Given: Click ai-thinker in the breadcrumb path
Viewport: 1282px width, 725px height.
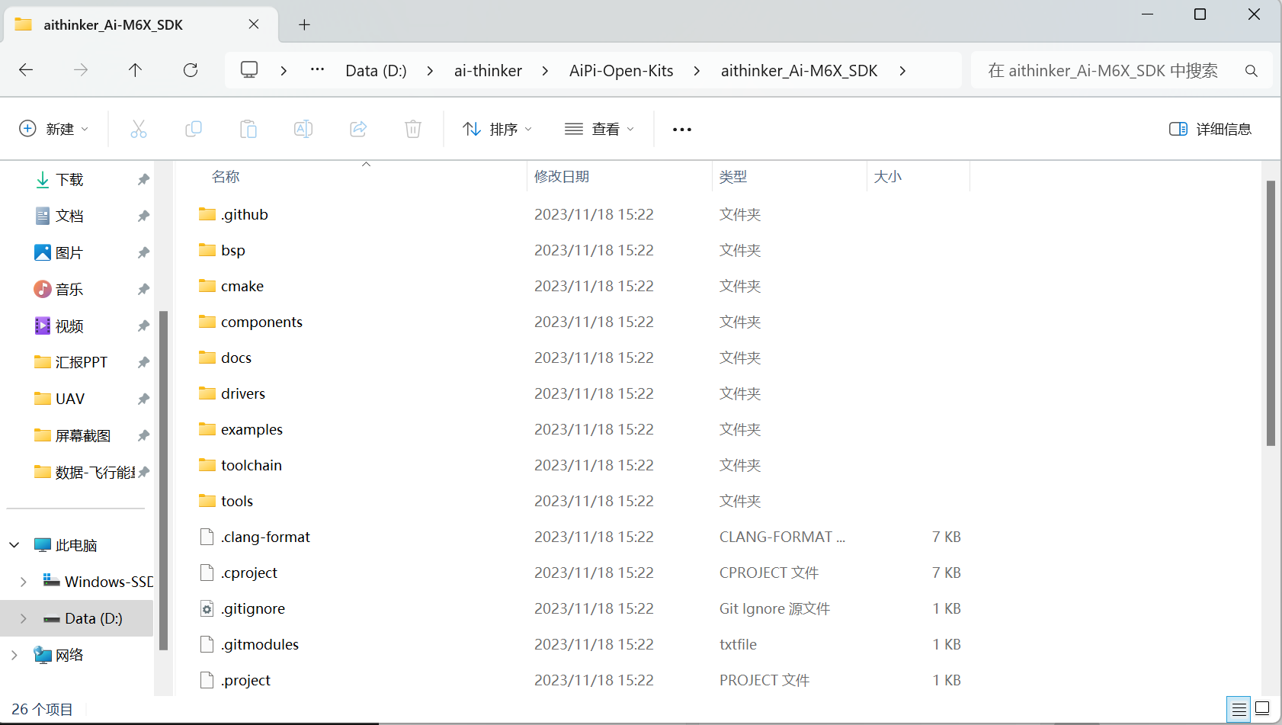Looking at the screenshot, I should point(488,71).
